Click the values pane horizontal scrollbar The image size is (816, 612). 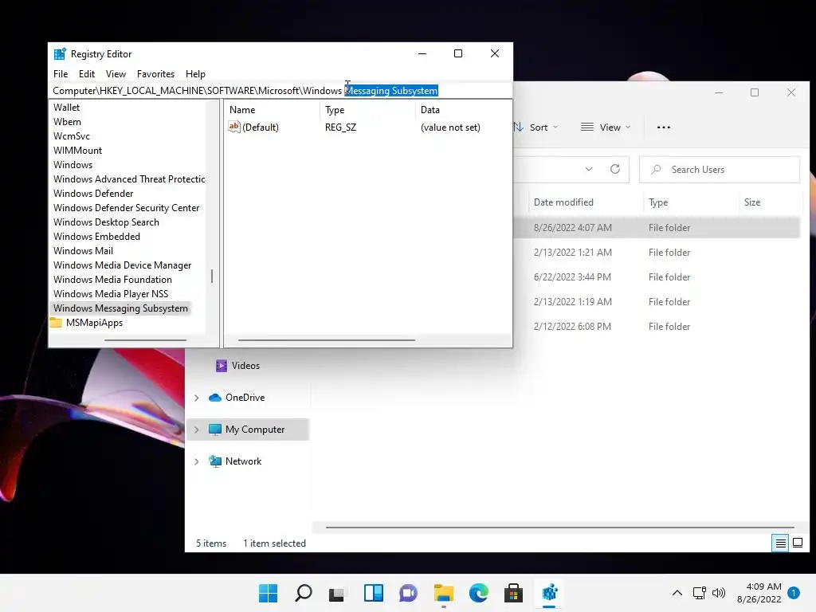pyautogui.click(x=326, y=340)
